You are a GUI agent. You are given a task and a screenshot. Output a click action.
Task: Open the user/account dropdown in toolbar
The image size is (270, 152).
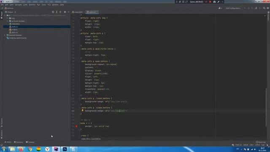pyautogui.click(x=220, y=8)
